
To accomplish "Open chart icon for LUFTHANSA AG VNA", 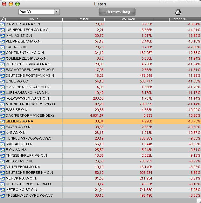I will pyautogui.click(x=3, y=93).
